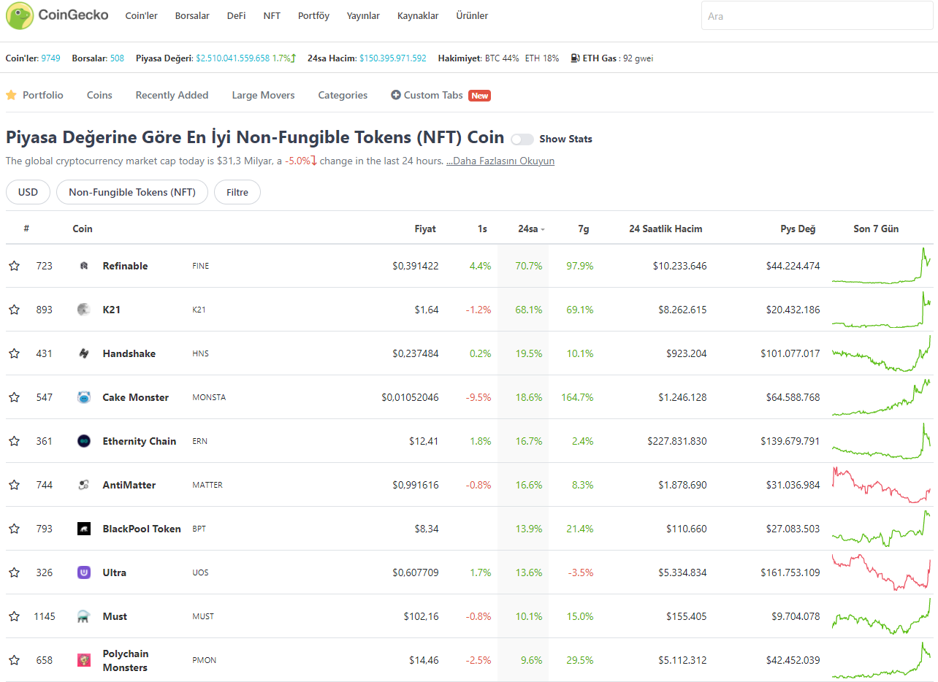Click inside the Ara search field
Image resolution: width=938 pixels, height=682 pixels.
(817, 15)
